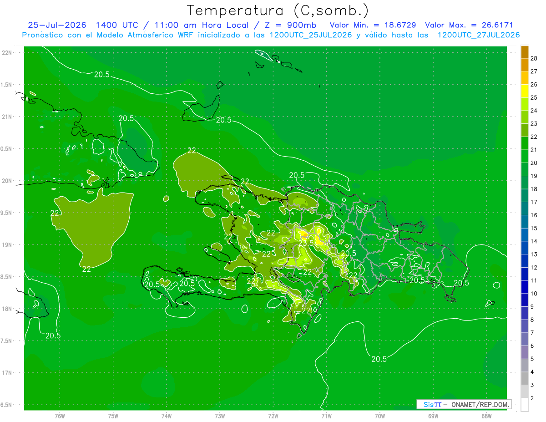Click the '75W' longitude axis label
The image size is (546, 422).
click(113, 416)
